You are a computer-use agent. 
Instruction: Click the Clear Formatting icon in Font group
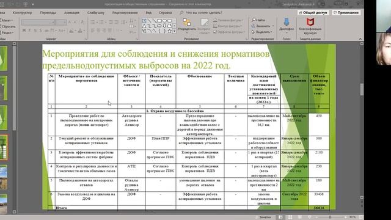pyautogui.click(x=82, y=23)
